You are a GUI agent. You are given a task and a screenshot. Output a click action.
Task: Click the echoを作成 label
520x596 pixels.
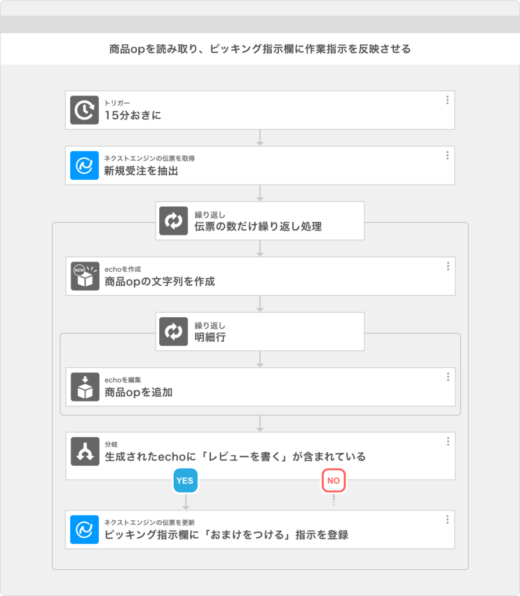pyautogui.click(x=123, y=269)
